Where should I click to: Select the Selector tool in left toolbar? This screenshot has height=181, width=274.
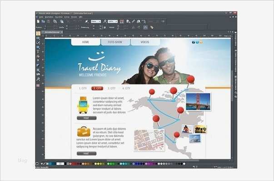(x=38, y=33)
